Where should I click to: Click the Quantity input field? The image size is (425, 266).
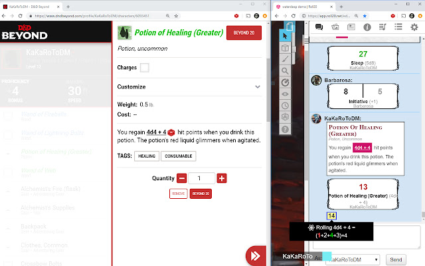(x=201, y=178)
